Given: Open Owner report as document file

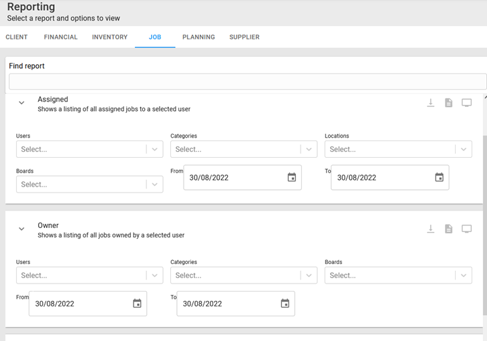Looking at the screenshot, I should pos(448,229).
